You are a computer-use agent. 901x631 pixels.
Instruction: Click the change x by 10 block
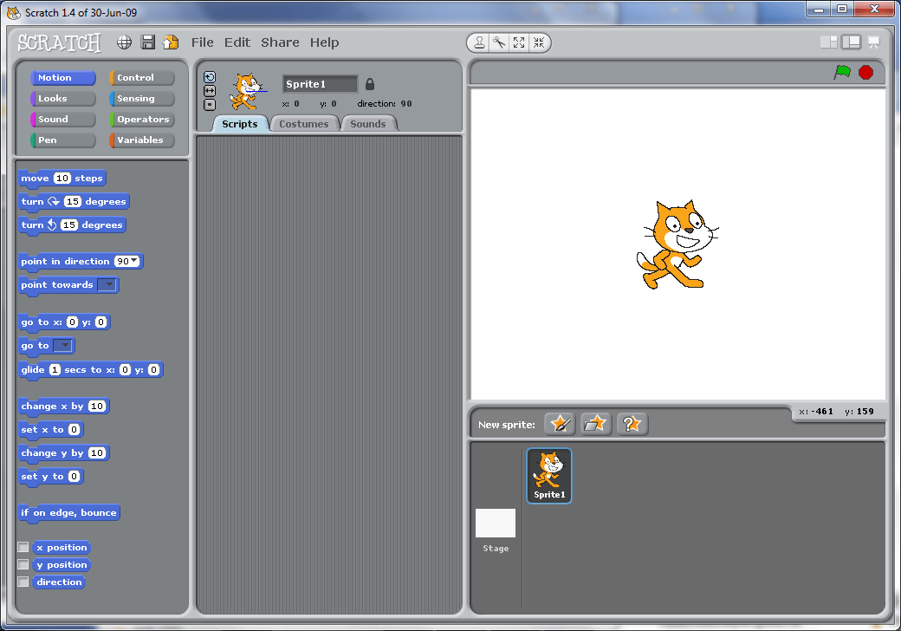pyautogui.click(x=63, y=406)
